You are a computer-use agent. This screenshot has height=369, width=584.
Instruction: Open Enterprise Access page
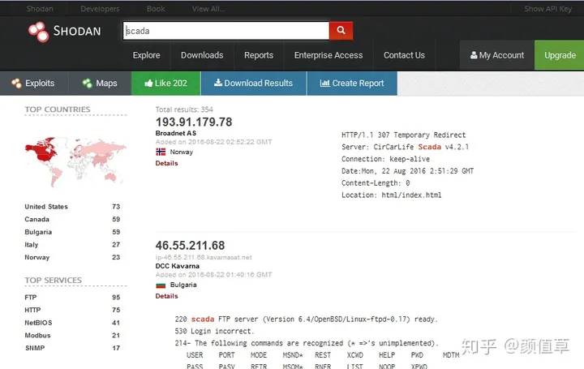click(328, 55)
